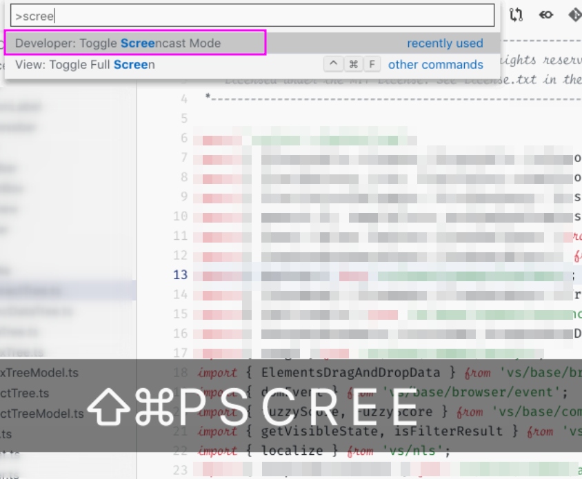Click the "recently used" label
Viewport: 582px width, 479px height.
tap(445, 43)
